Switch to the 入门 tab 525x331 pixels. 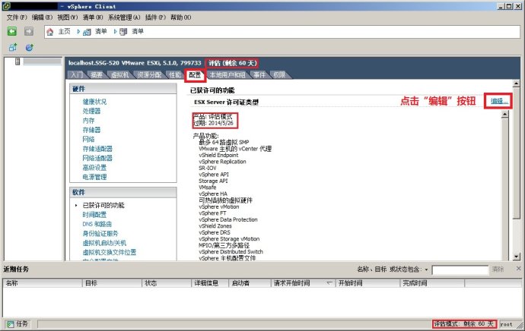tap(77, 75)
